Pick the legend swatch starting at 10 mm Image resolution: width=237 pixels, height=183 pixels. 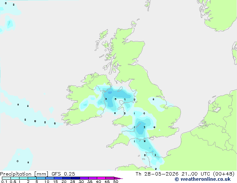(49, 178)
